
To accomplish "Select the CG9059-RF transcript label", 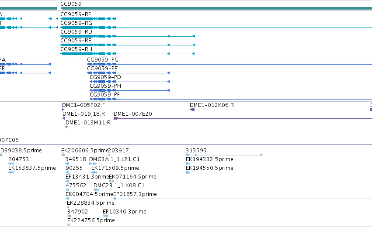I will tap(76, 14).
